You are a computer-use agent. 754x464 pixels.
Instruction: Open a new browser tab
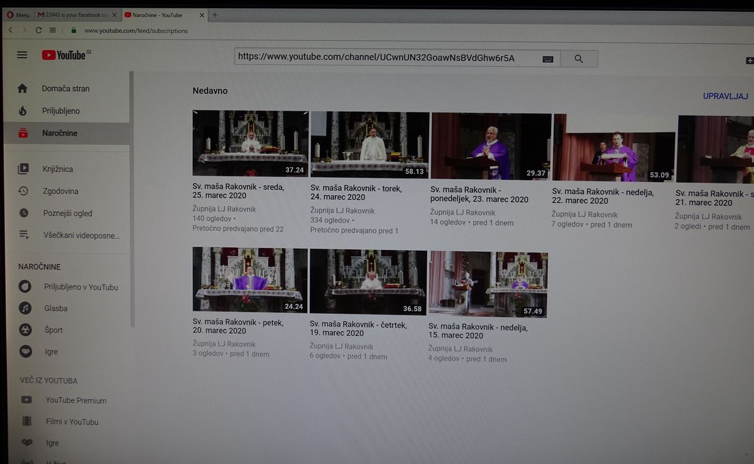[215, 14]
